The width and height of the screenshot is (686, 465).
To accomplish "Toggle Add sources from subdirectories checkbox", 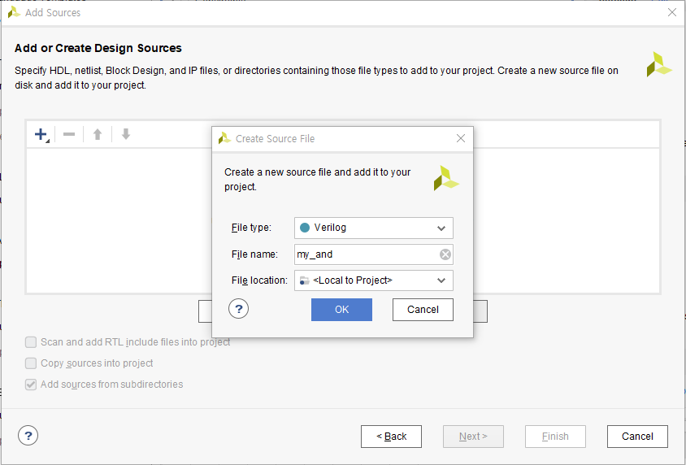I will 31,385.
